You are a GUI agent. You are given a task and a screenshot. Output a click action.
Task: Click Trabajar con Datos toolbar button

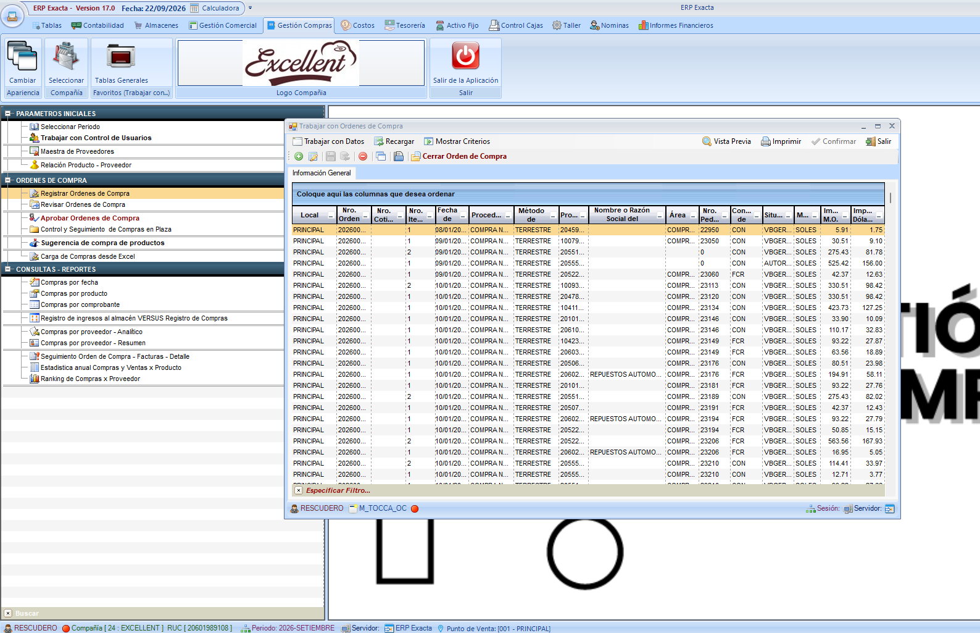pos(328,141)
